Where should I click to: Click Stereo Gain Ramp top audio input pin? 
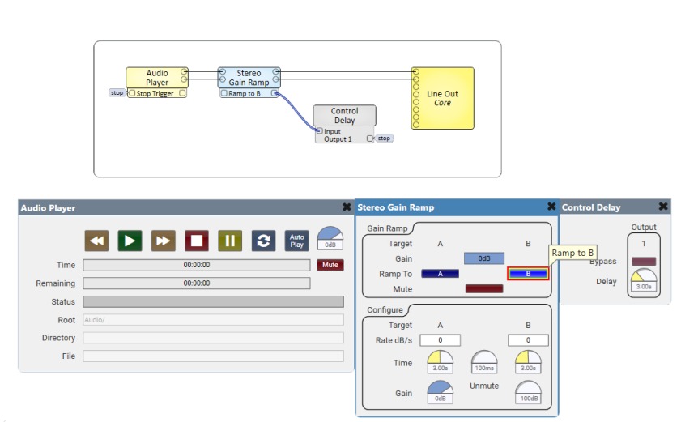point(223,72)
